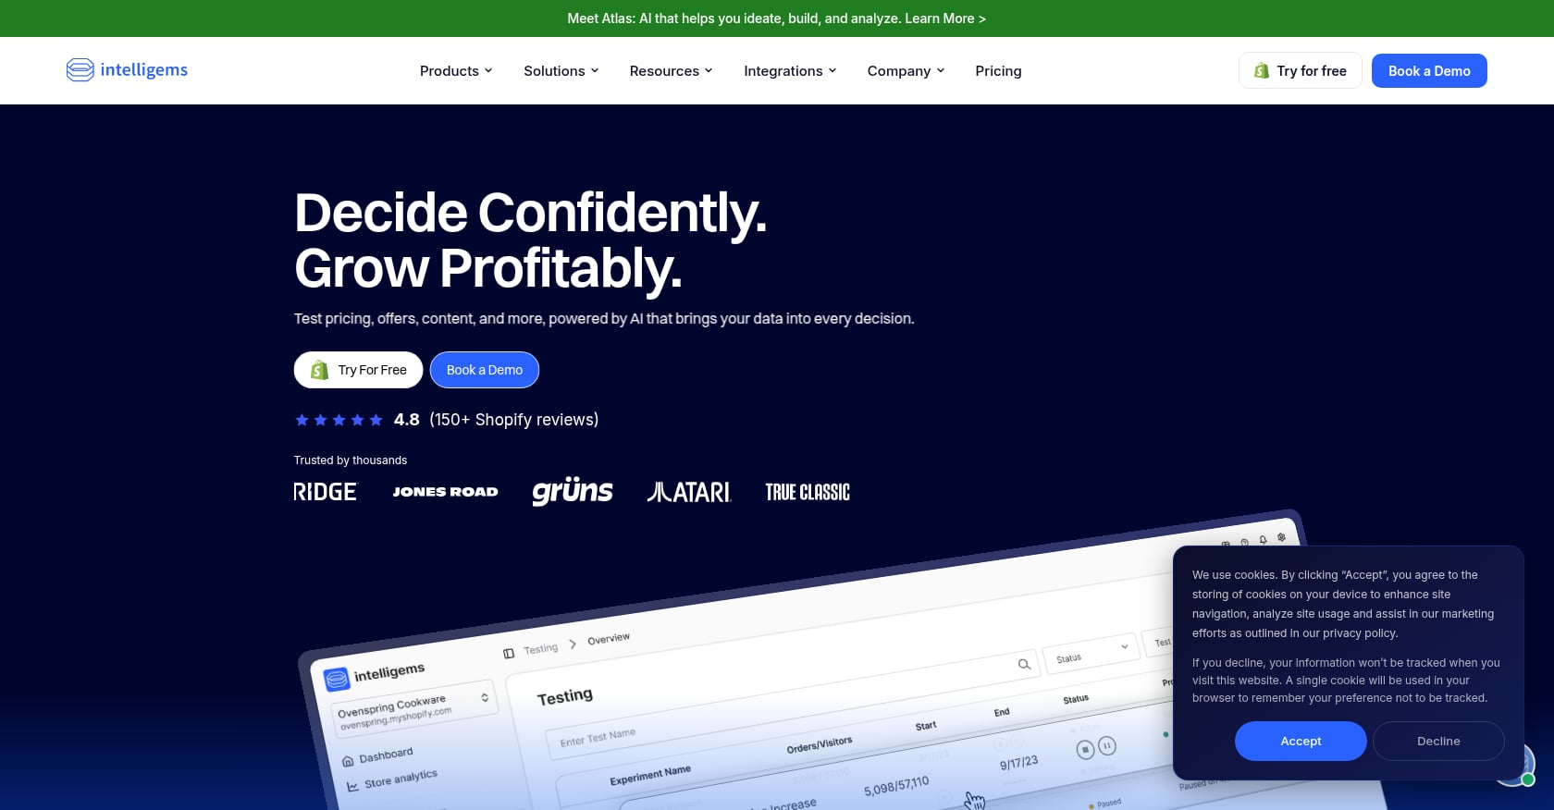Click the header Try for free button
Screen dimensions: 1554x810
1300,70
